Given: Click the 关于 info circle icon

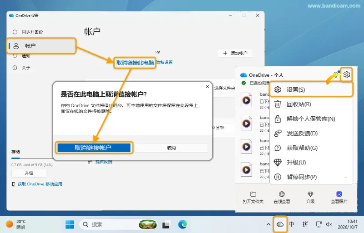Looking at the screenshot, I should coord(15,68).
